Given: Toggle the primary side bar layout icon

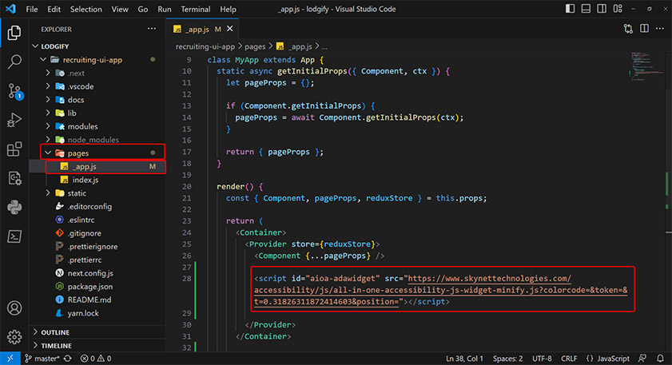Looking at the screenshot, I should [570, 9].
